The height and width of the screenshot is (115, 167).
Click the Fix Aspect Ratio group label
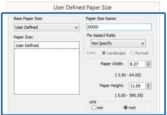coord(101,35)
